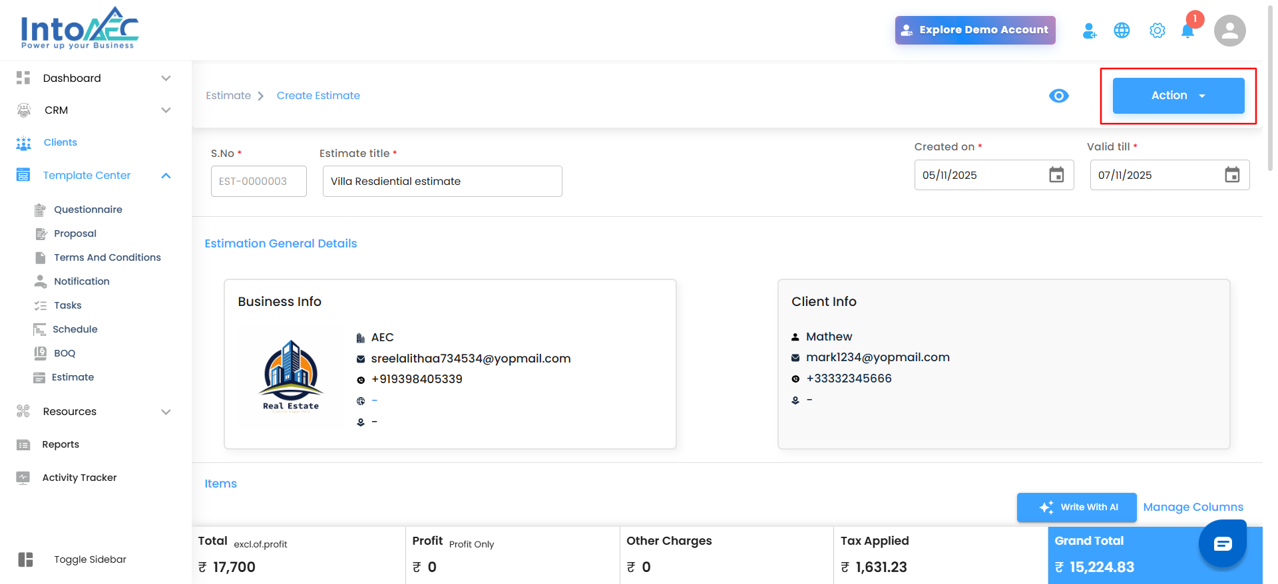Click the add user icon

(x=1089, y=31)
